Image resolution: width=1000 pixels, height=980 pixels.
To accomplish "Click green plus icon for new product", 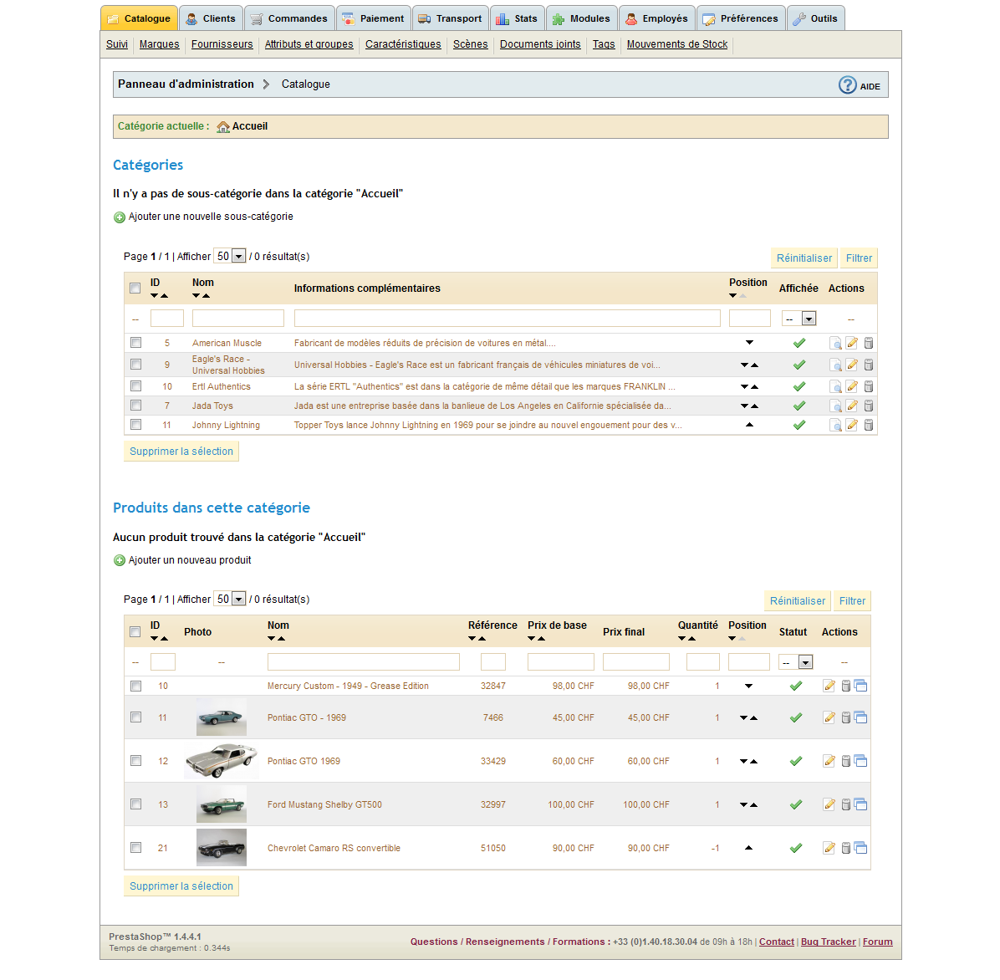I will pos(120,560).
